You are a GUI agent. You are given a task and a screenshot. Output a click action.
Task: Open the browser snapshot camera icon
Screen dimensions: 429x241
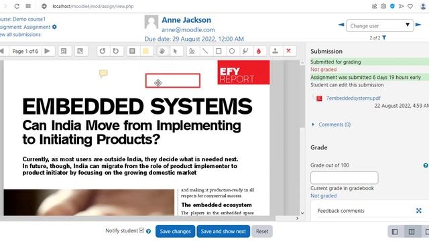(x=383, y=6)
